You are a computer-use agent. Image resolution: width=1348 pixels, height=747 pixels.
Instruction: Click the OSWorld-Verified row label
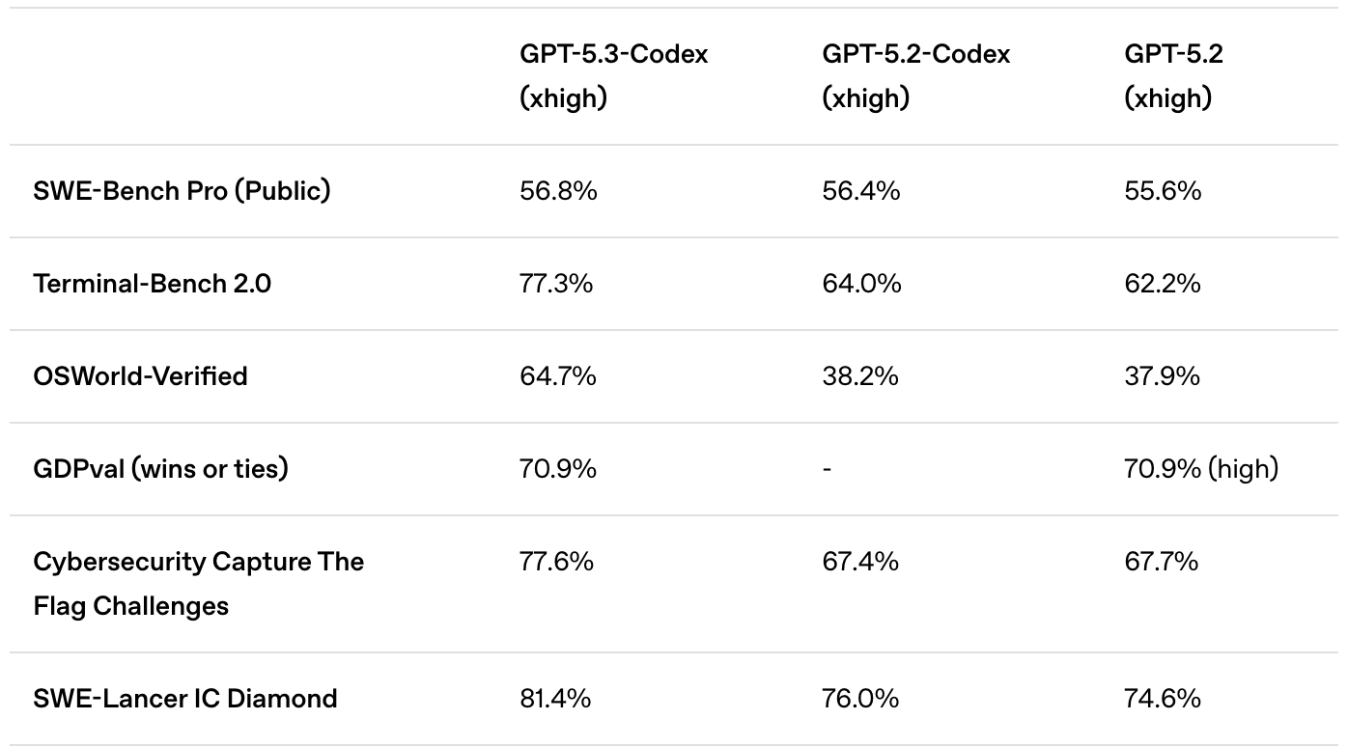coord(140,376)
